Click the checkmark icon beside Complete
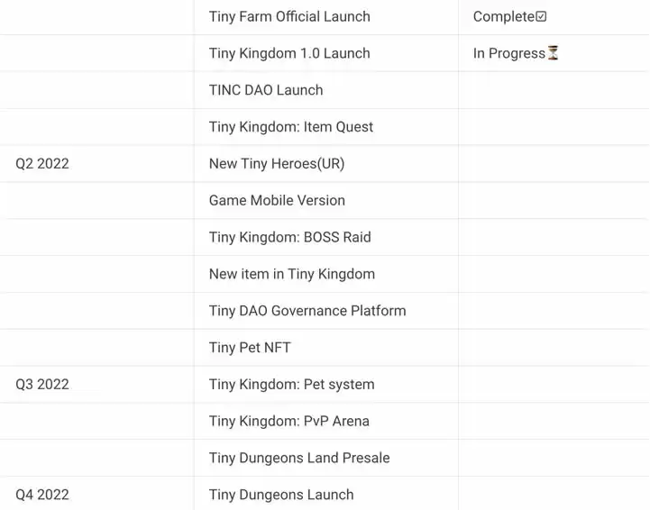This screenshot has height=510, width=650. click(x=541, y=17)
